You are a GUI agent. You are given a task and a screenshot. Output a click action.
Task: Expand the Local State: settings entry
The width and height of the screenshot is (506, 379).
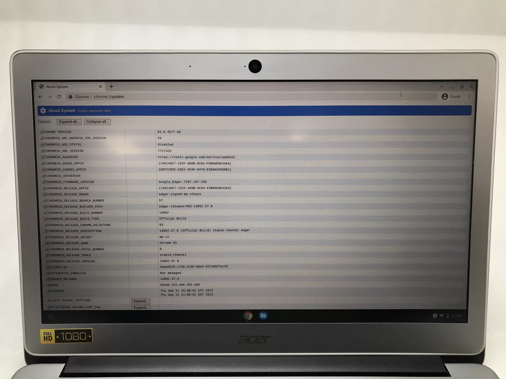141,301
